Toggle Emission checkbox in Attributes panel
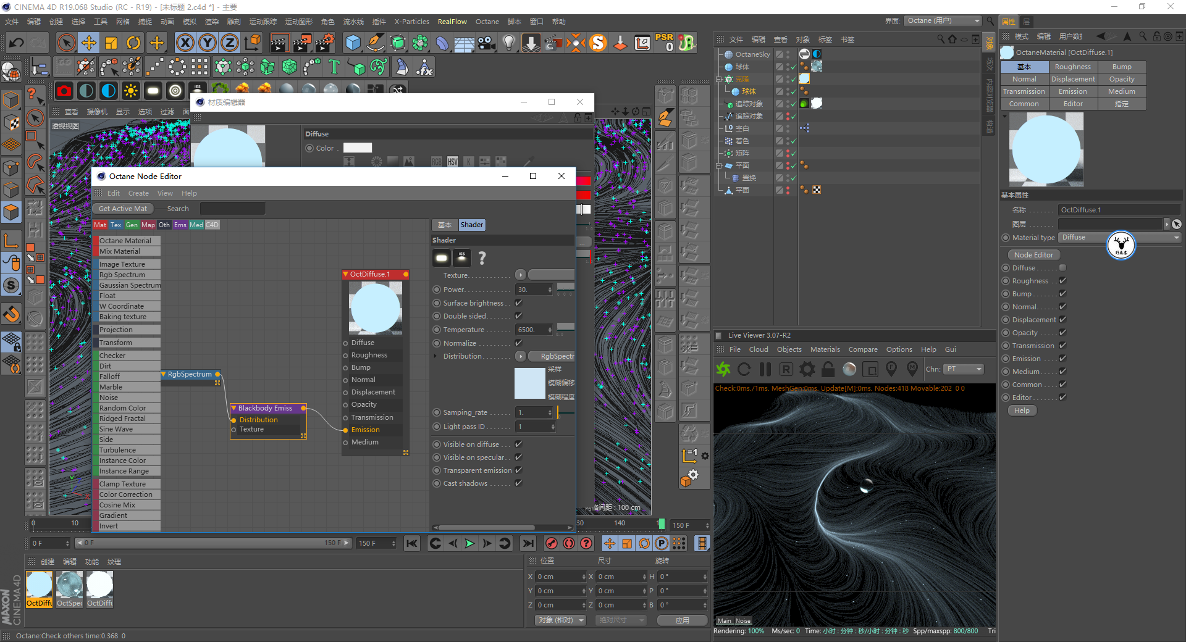 (1063, 359)
